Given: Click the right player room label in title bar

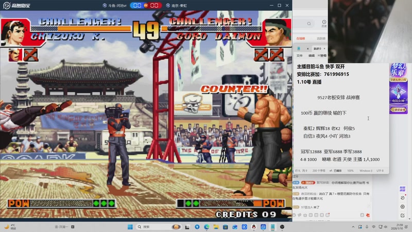Looking at the screenshot, I should (177, 6).
